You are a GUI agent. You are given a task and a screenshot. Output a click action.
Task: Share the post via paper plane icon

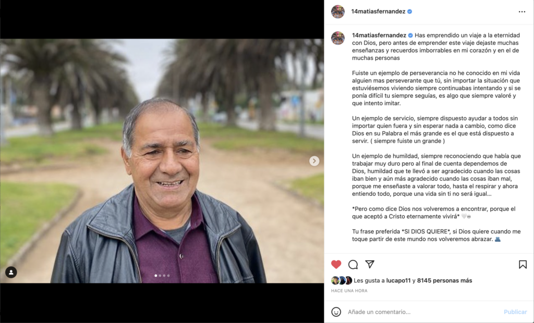coord(370,264)
